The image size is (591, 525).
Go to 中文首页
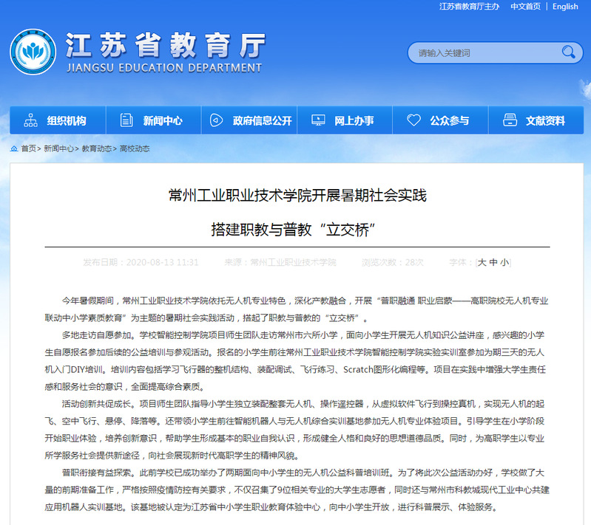(x=525, y=7)
